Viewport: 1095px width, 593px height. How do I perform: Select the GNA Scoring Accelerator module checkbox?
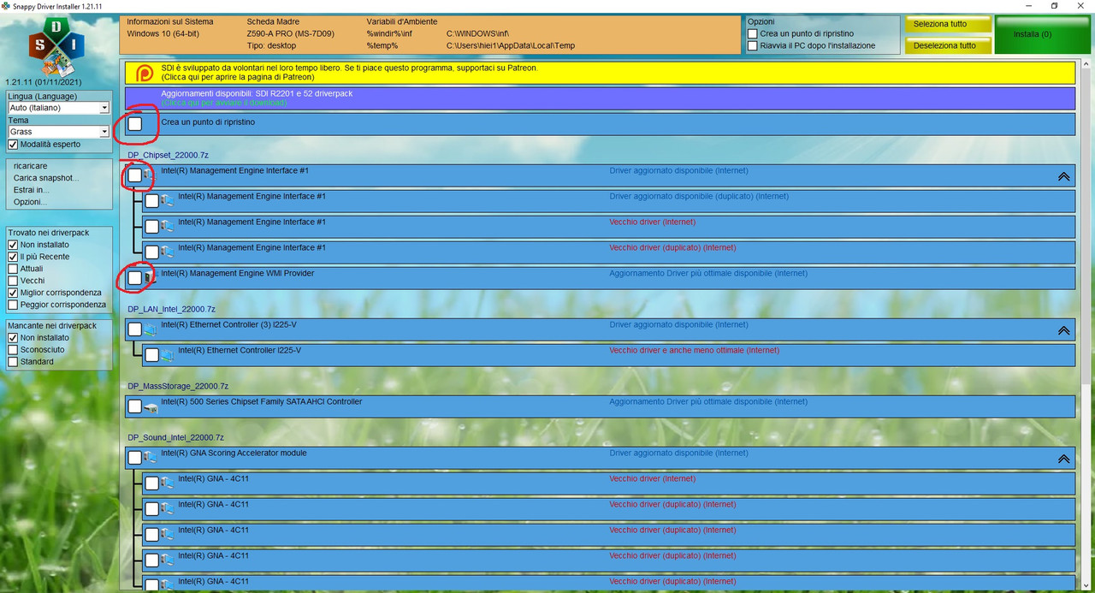[x=135, y=457]
